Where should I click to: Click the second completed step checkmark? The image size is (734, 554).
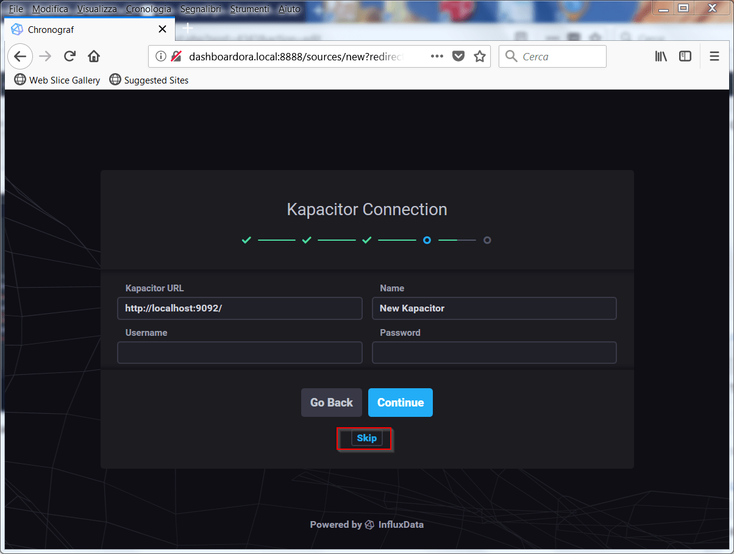(x=307, y=240)
